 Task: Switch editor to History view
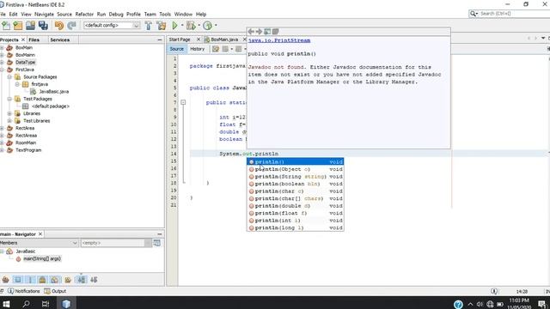(197, 49)
